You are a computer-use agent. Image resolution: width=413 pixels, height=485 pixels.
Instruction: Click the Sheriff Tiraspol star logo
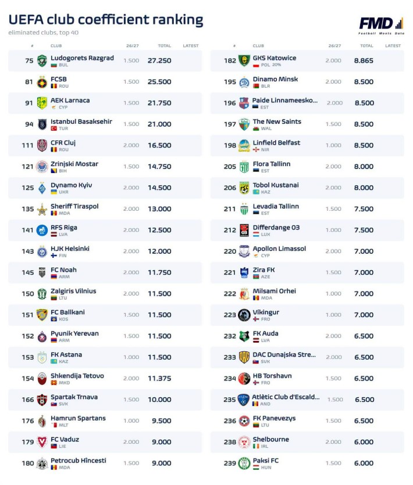(42, 209)
